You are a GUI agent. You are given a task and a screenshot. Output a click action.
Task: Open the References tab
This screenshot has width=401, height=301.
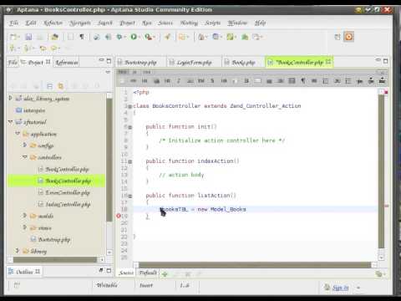point(67,63)
